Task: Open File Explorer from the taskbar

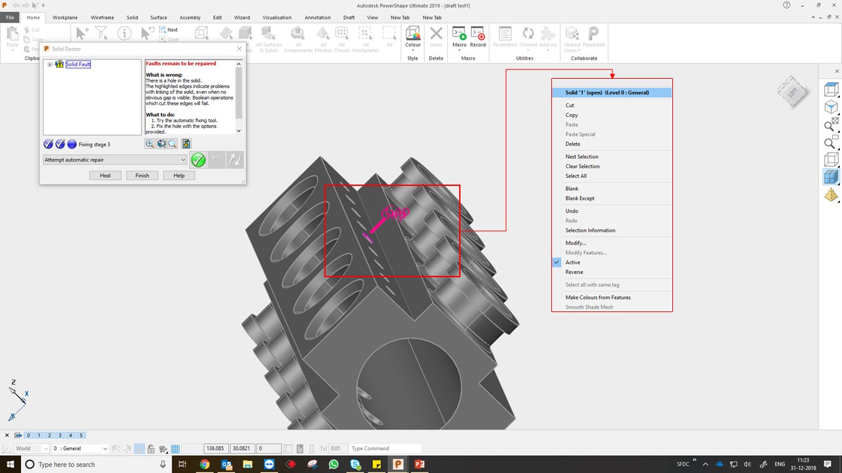Action: tap(248, 464)
